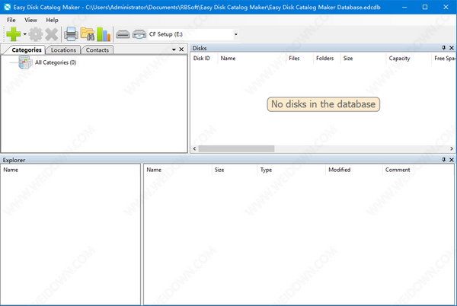This screenshot has width=457, height=306.
Task: Pin the Explorer panel
Action: click(443, 160)
